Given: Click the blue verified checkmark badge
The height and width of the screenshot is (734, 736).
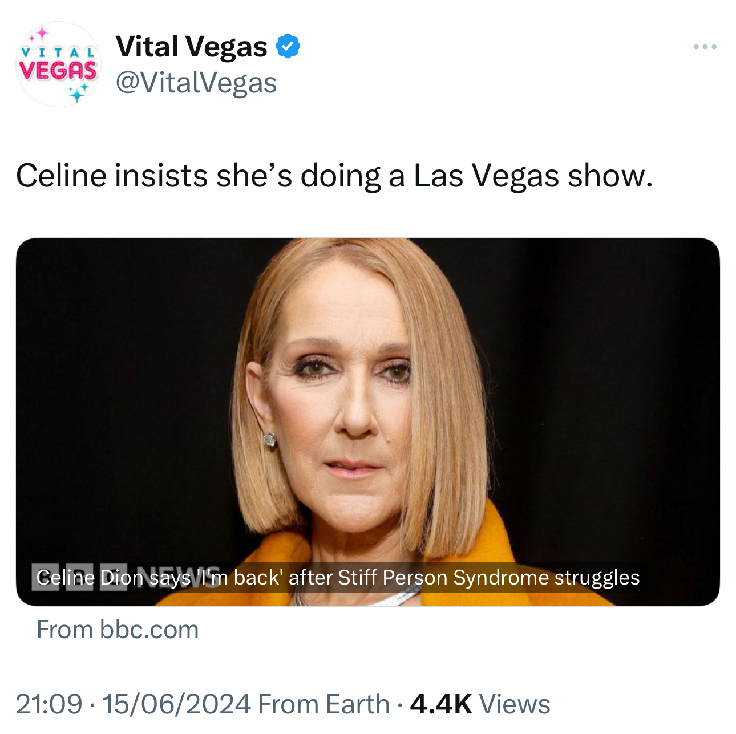Looking at the screenshot, I should [288, 46].
